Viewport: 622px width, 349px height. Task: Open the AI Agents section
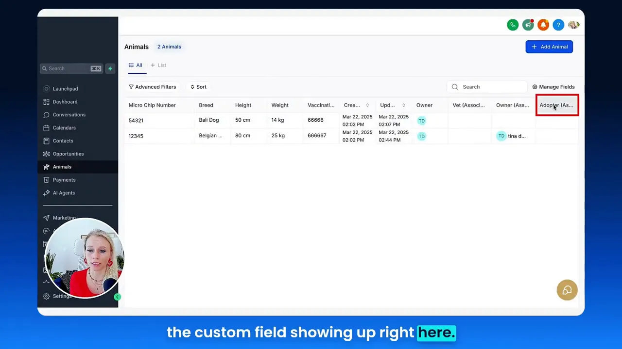pyautogui.click(x=64, y=192)
